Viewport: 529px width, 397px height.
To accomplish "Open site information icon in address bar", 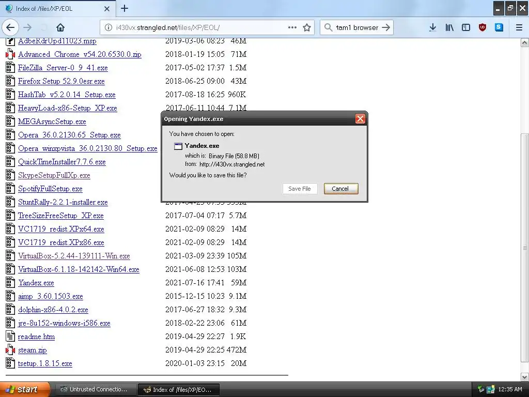I will pyautogui.click(x=108, y=28).
